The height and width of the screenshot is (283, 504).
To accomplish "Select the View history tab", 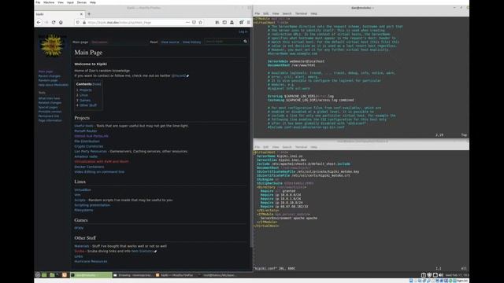I will (191, 42).
